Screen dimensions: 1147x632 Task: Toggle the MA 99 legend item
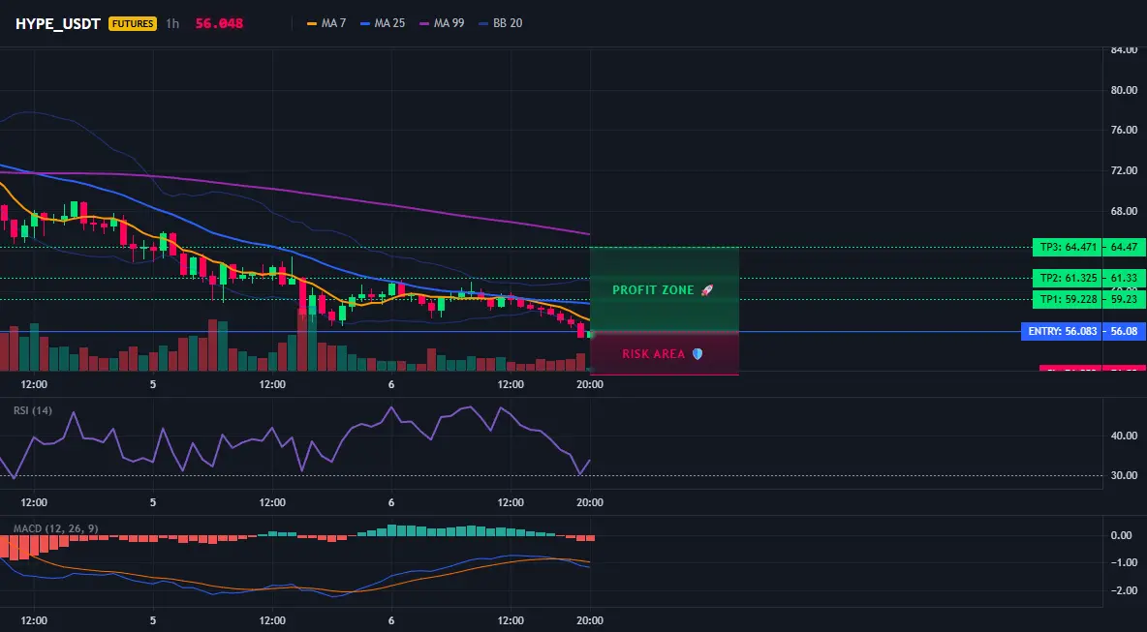(442, 23)
